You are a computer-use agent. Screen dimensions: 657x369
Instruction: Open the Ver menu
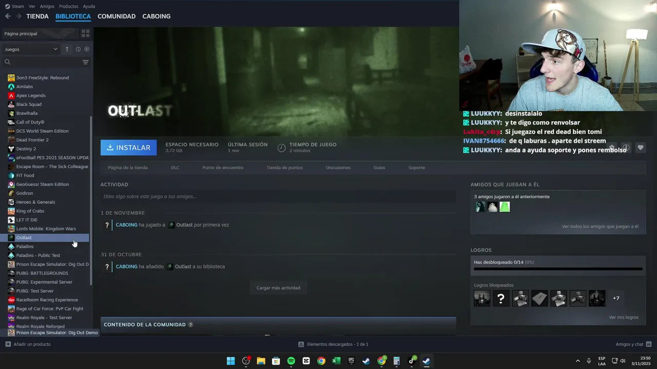(x=32, y=6)
